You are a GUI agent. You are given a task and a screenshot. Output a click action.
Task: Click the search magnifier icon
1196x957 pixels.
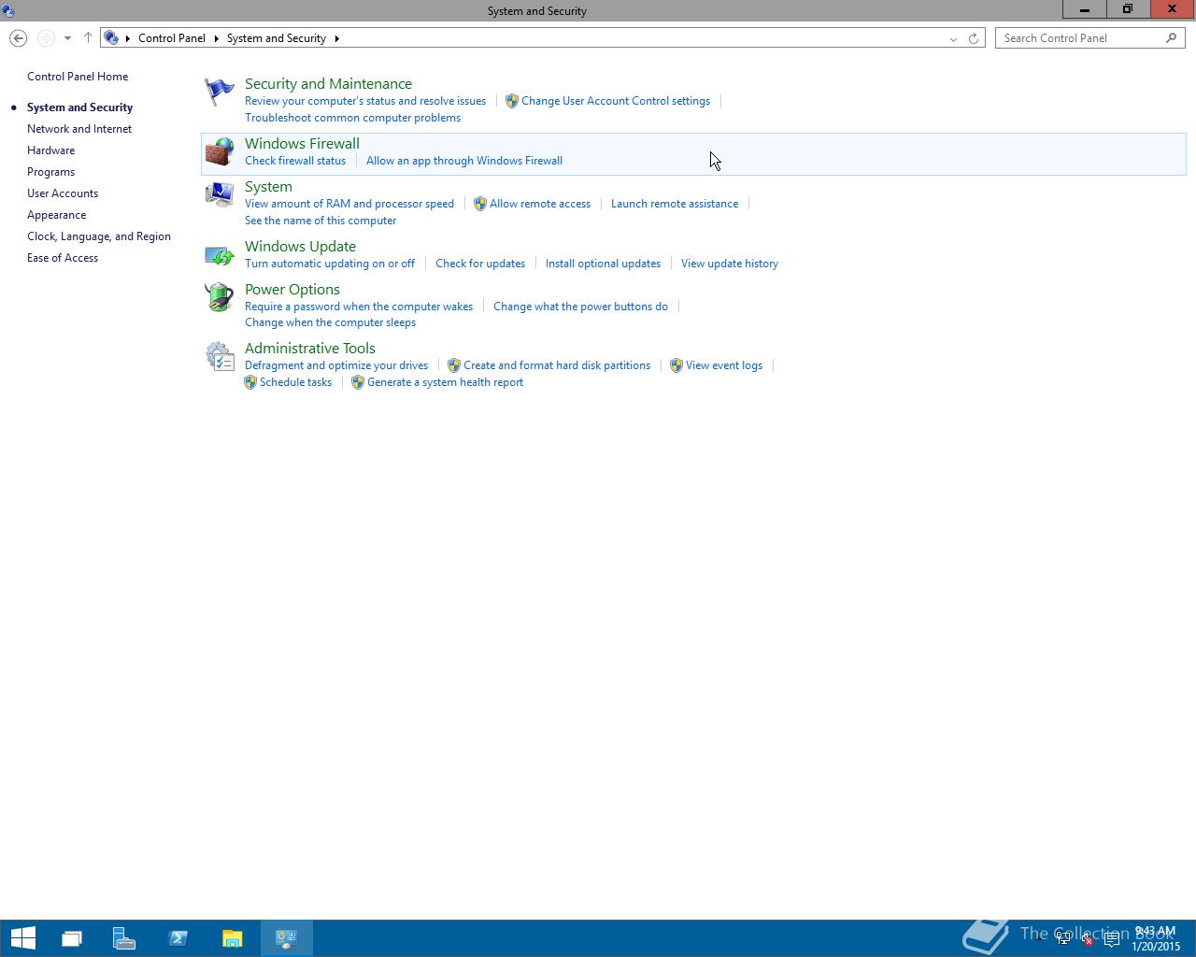pyautogui.click(x=1172, y=38)
